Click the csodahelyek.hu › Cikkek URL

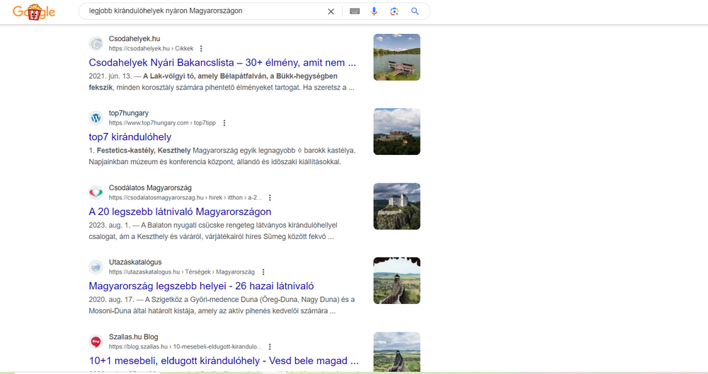[151, 49]
